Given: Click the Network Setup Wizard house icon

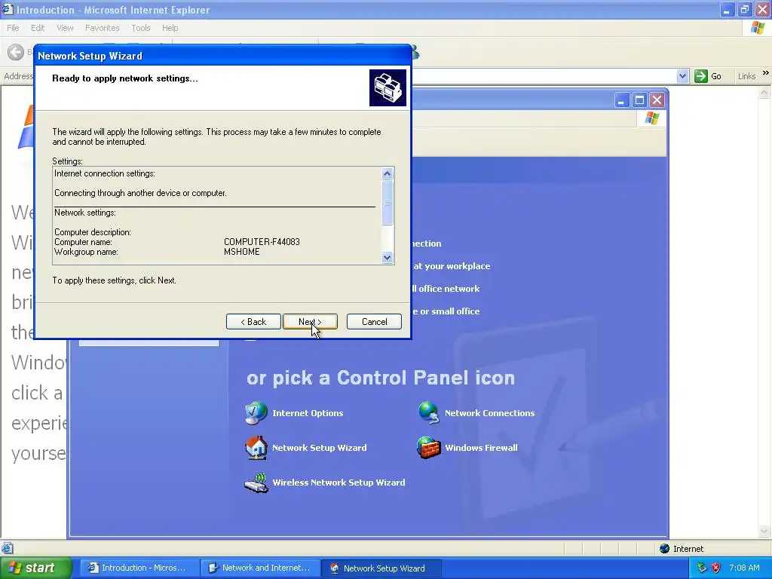Looking at the screenshot, I should 256,448.
